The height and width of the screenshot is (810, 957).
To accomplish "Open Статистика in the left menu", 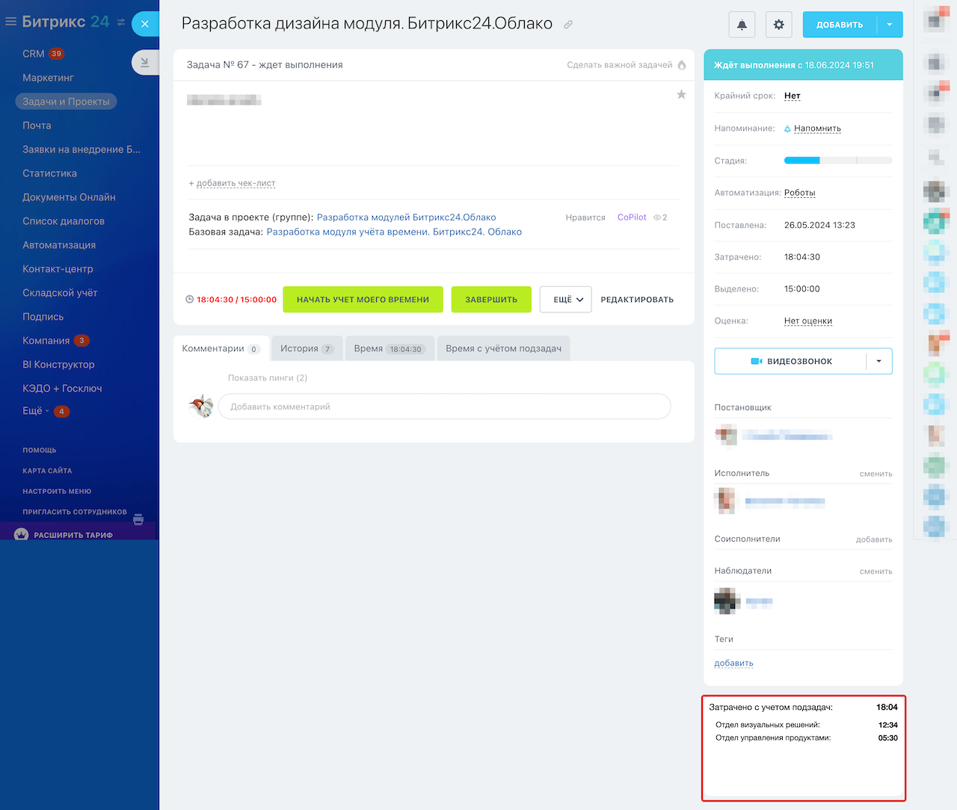I will (49, 173).
